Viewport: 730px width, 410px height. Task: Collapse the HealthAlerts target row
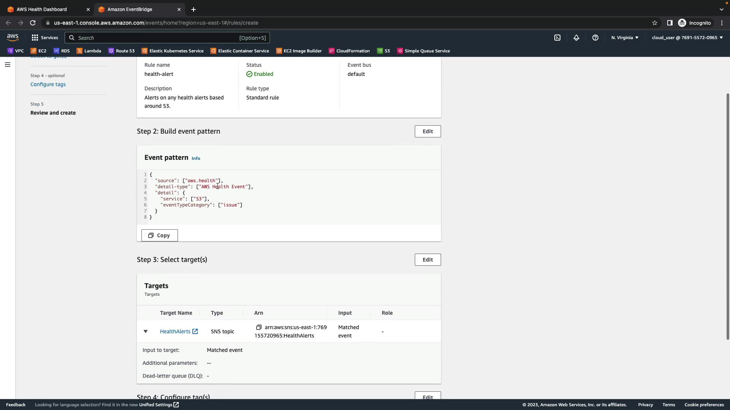point(145,331)
